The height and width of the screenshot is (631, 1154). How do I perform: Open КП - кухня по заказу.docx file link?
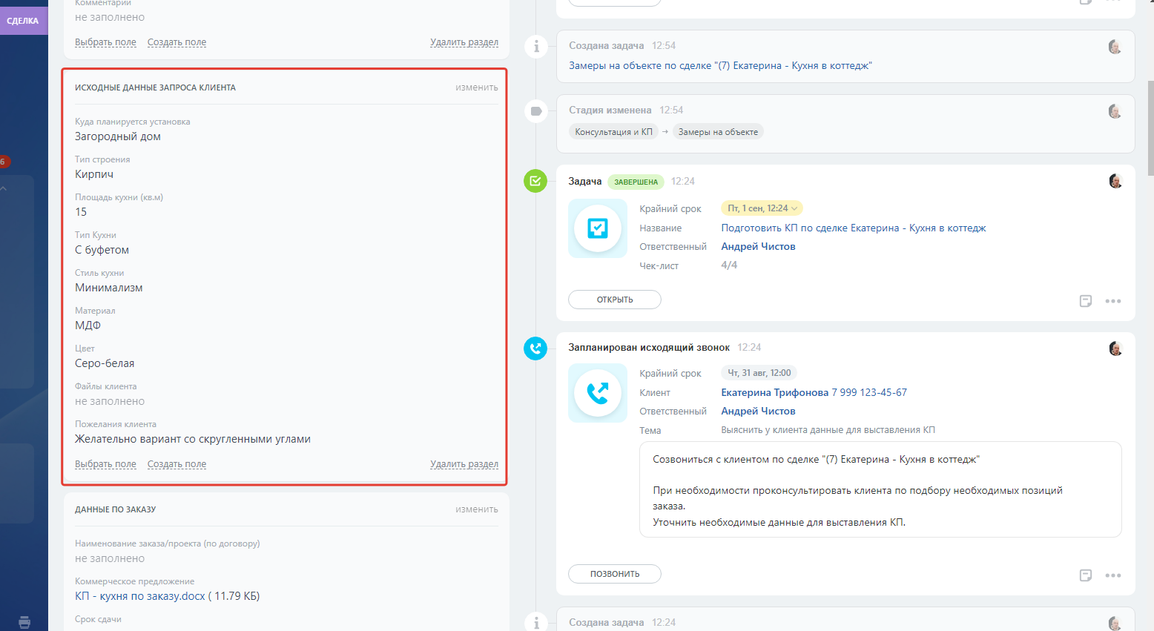coord(139,596)
